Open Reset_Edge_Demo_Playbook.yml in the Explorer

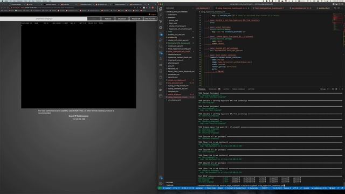[x=181, y=72]
